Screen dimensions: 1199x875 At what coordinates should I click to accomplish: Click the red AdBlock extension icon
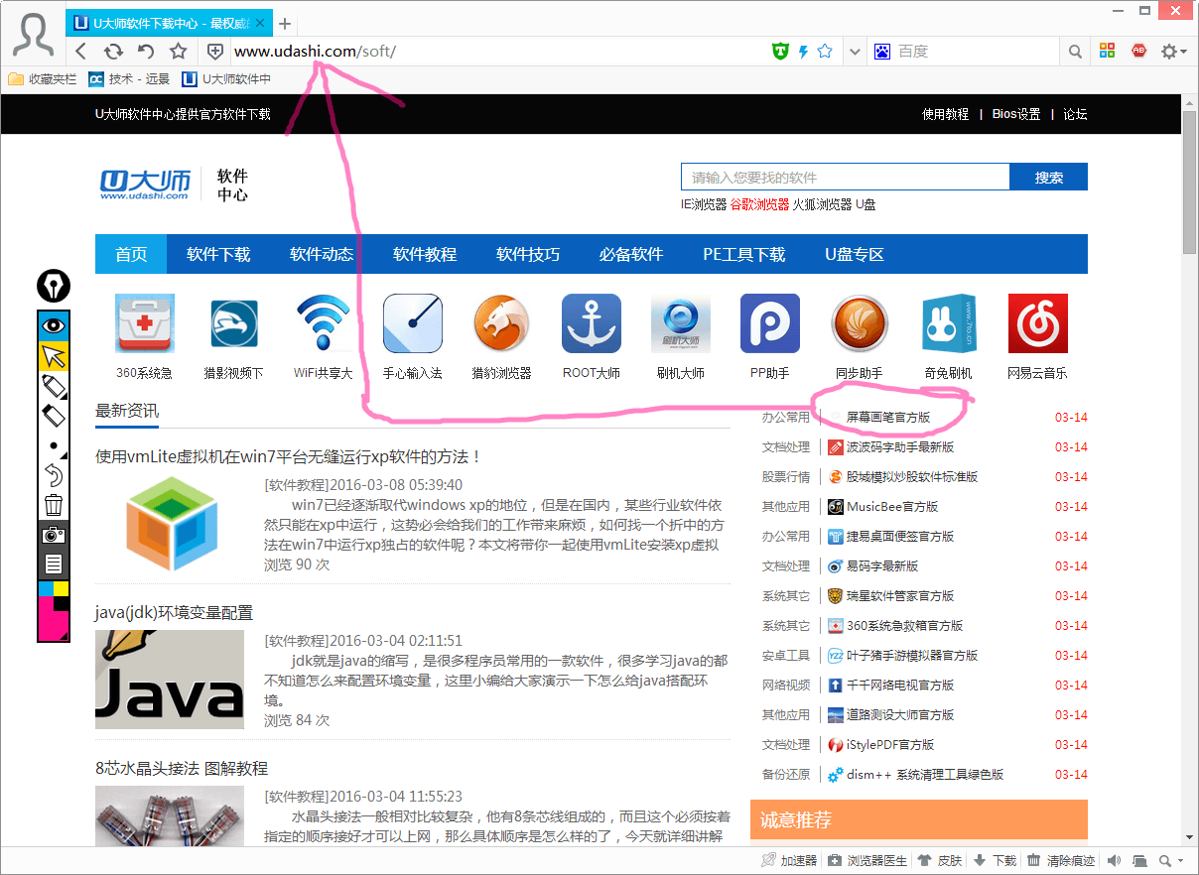[1138, 52]
